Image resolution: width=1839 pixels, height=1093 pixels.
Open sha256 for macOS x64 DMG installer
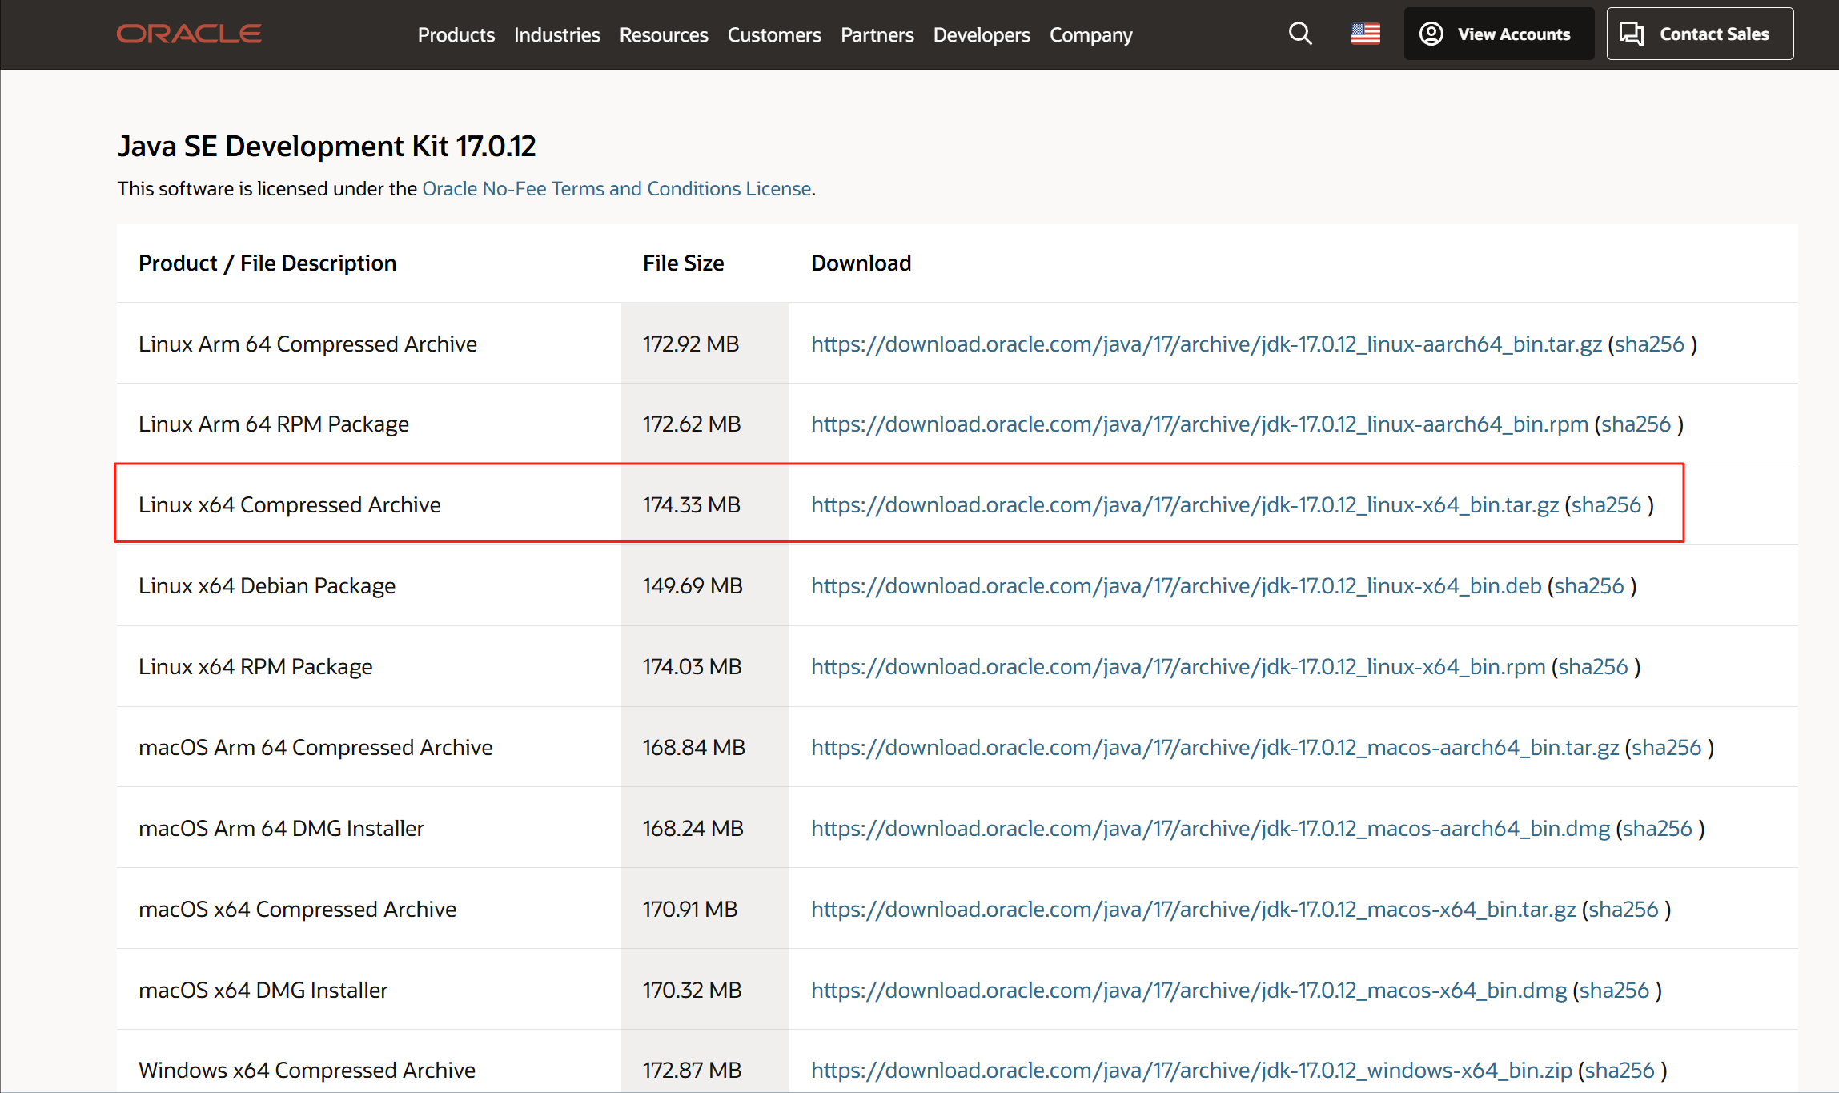1614,991
